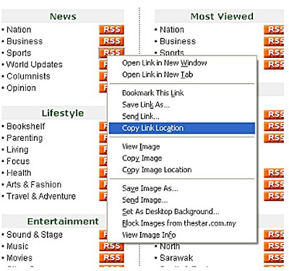Viewport: 289px width, 271px height.
Task: Open the Bookshelf link under Lifestyle
Action: tap(26, 126)
